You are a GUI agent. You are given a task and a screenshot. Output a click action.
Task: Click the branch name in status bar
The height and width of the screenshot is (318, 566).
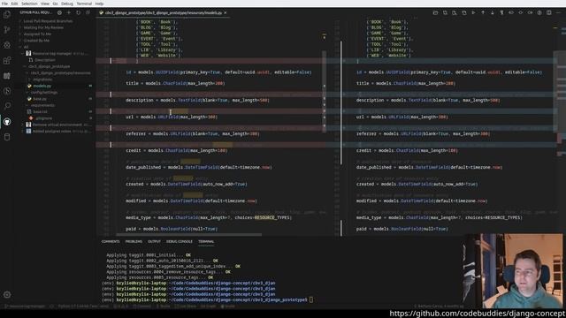pyautogui.click(x=25, y=307)
